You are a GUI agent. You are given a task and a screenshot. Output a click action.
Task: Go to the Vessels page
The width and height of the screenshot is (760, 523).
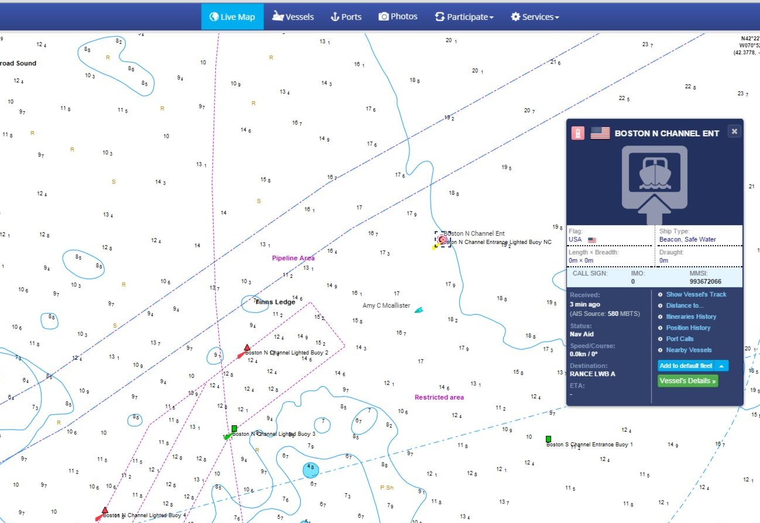[x=293, y=17]
